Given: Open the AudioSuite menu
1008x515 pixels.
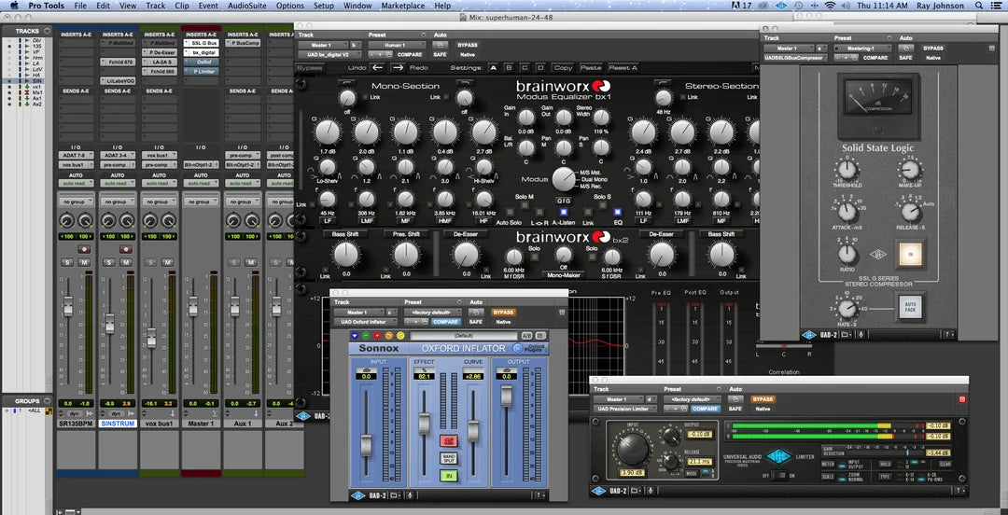Looking at the screenshot, I should pos(247,6).
